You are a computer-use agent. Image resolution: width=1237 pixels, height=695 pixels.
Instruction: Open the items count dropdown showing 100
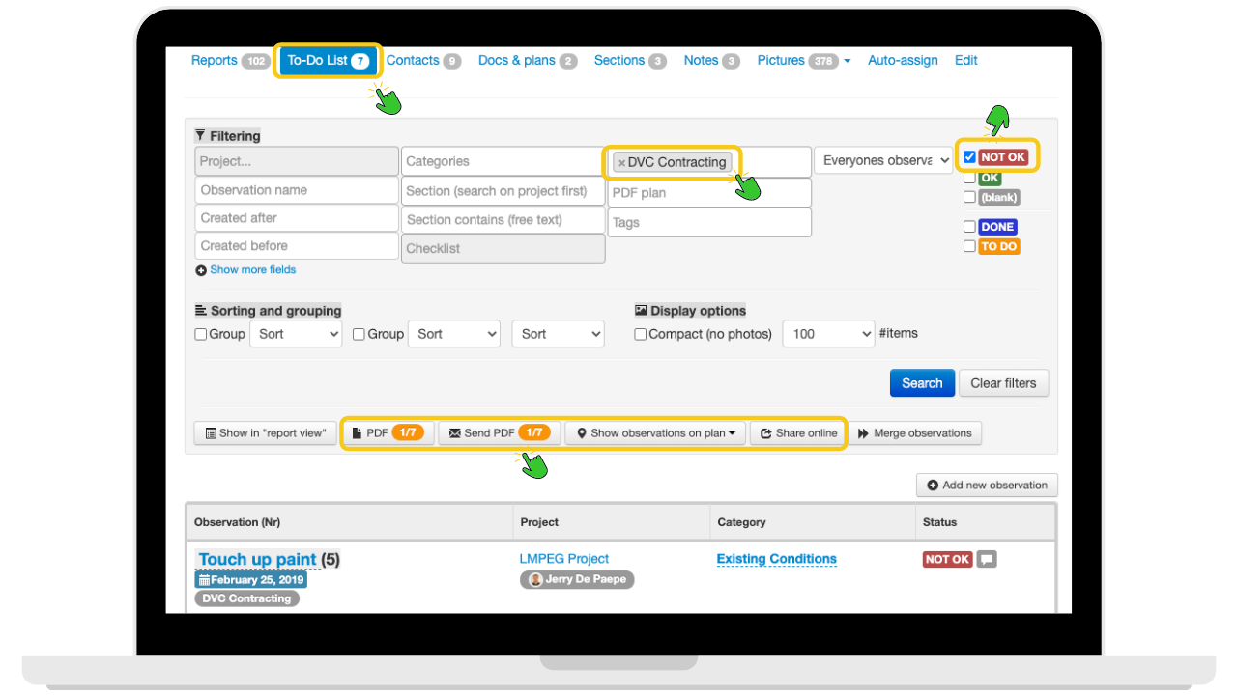[827, 334]
